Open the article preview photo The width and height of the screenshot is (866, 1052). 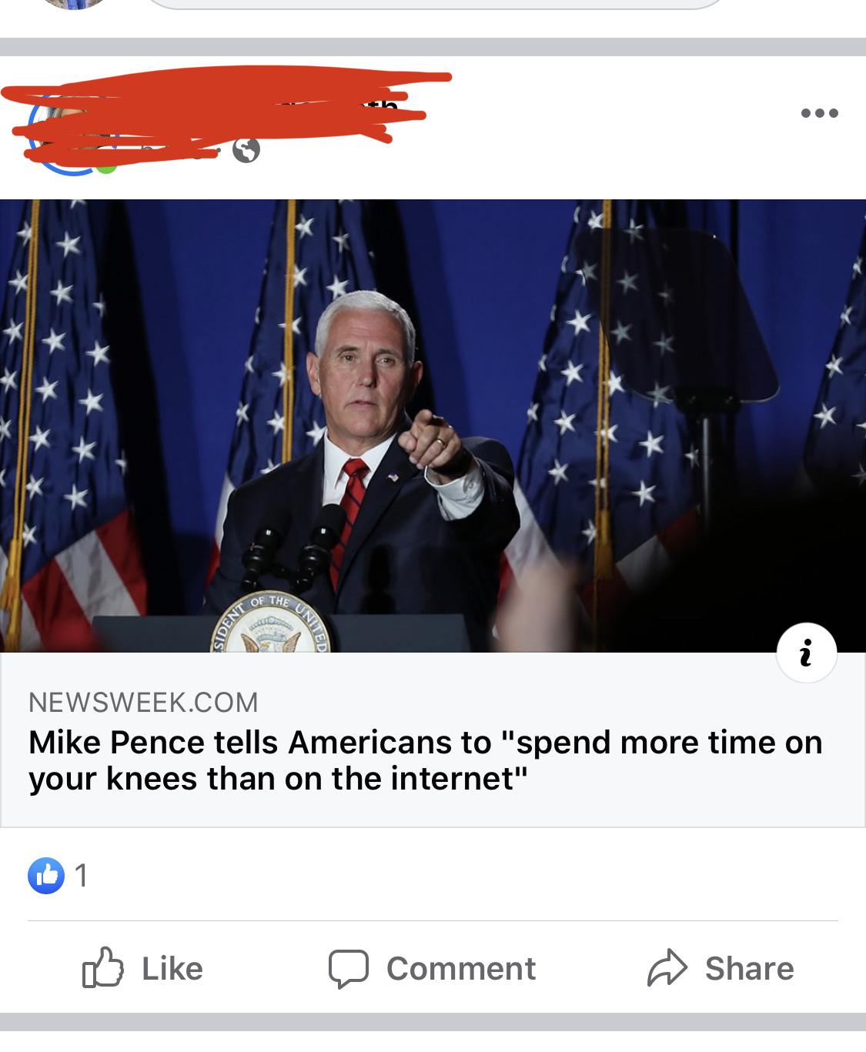433,426
